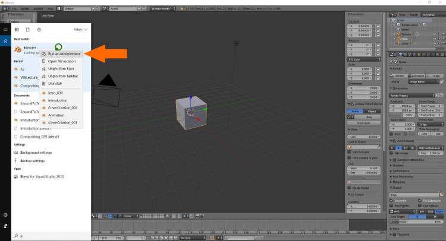
Task: Click the Start menu Home icon
Action: coord(5,41)
